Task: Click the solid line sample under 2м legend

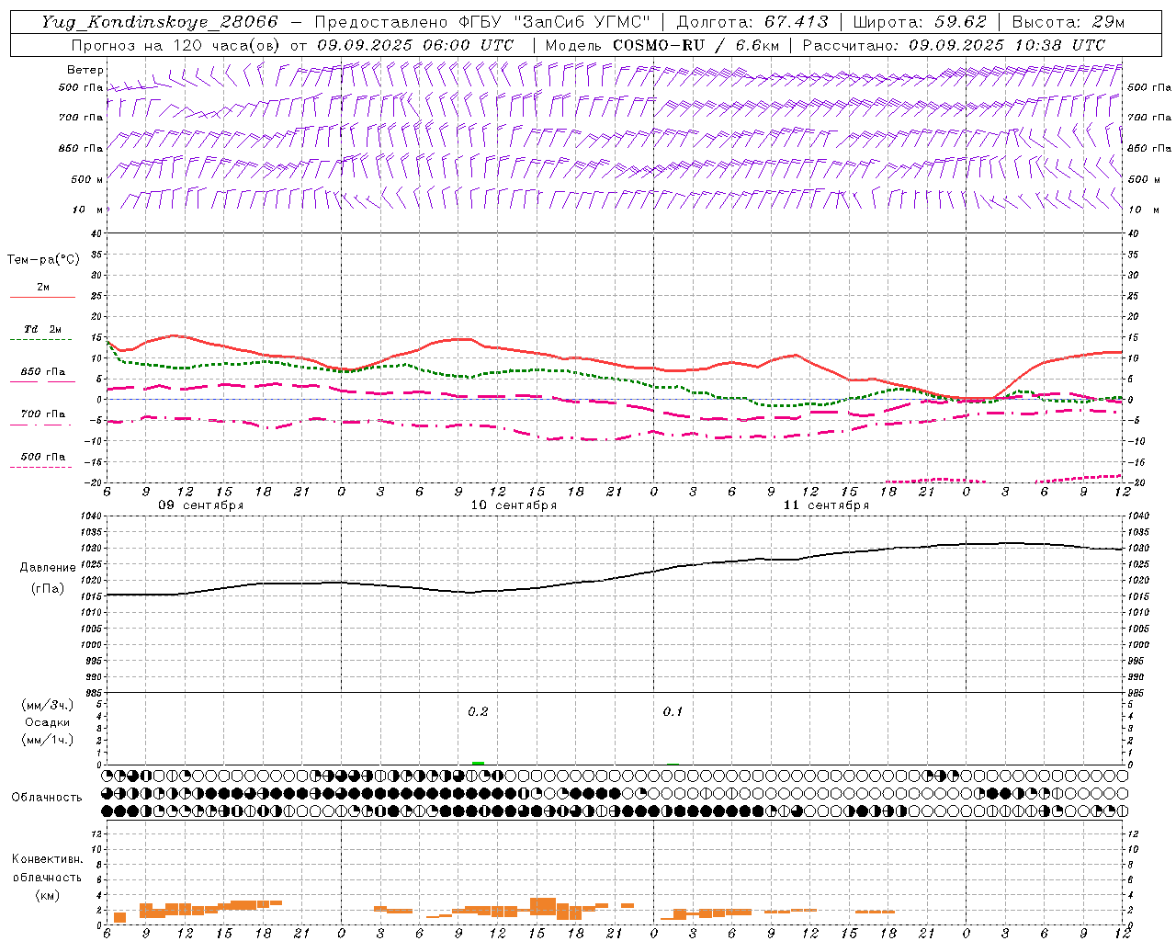Action: click(x=43, y=297)
